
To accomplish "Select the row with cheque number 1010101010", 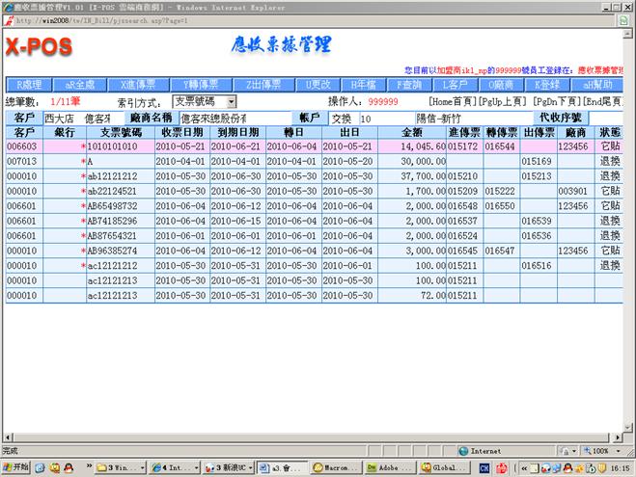I will (113, 146).
